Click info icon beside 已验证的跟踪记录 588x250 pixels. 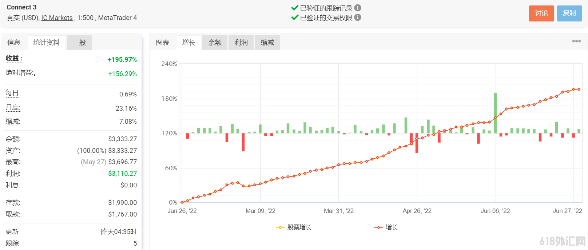[358, 8]
